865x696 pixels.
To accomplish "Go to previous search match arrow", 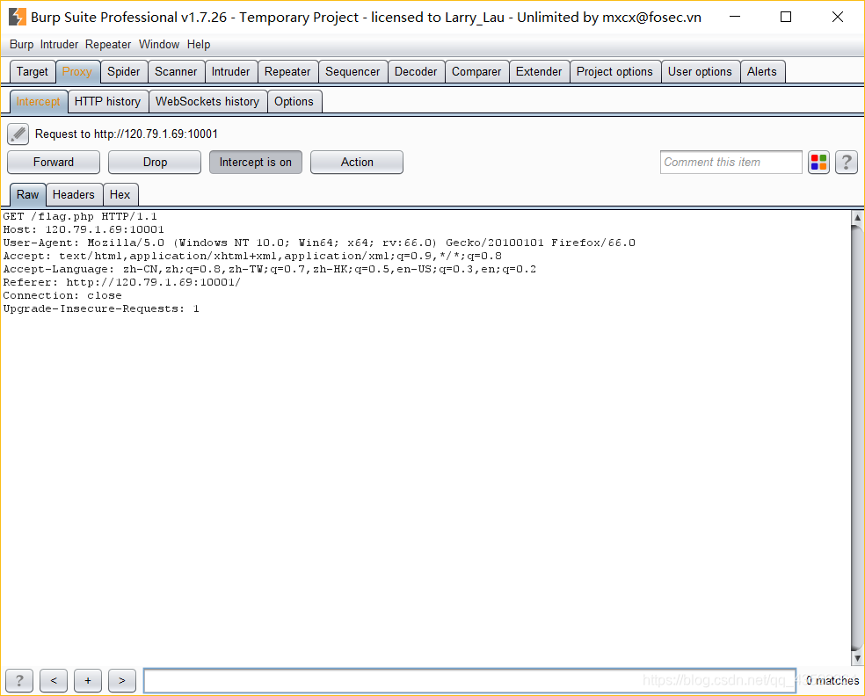I will click(54, 680).
